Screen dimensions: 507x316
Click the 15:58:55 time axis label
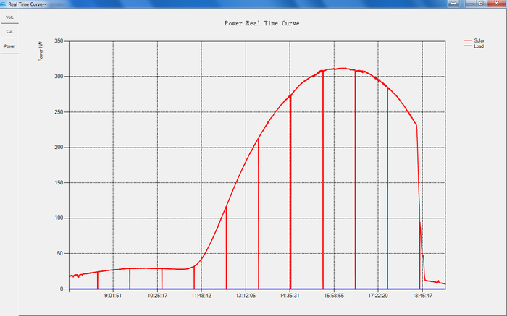click(334, 296)
